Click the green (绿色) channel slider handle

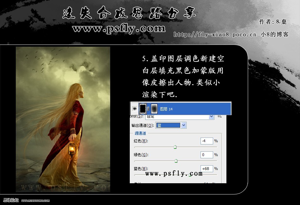click(x=176, y=161)
